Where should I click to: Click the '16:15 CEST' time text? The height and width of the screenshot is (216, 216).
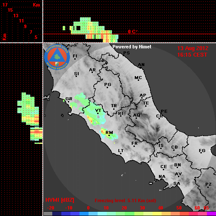point(192,55)
